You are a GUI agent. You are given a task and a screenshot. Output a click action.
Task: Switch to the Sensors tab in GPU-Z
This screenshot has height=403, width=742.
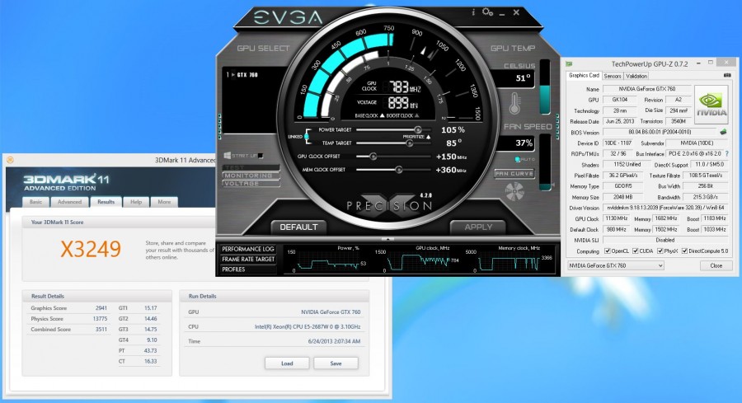(x=613, y=76)
